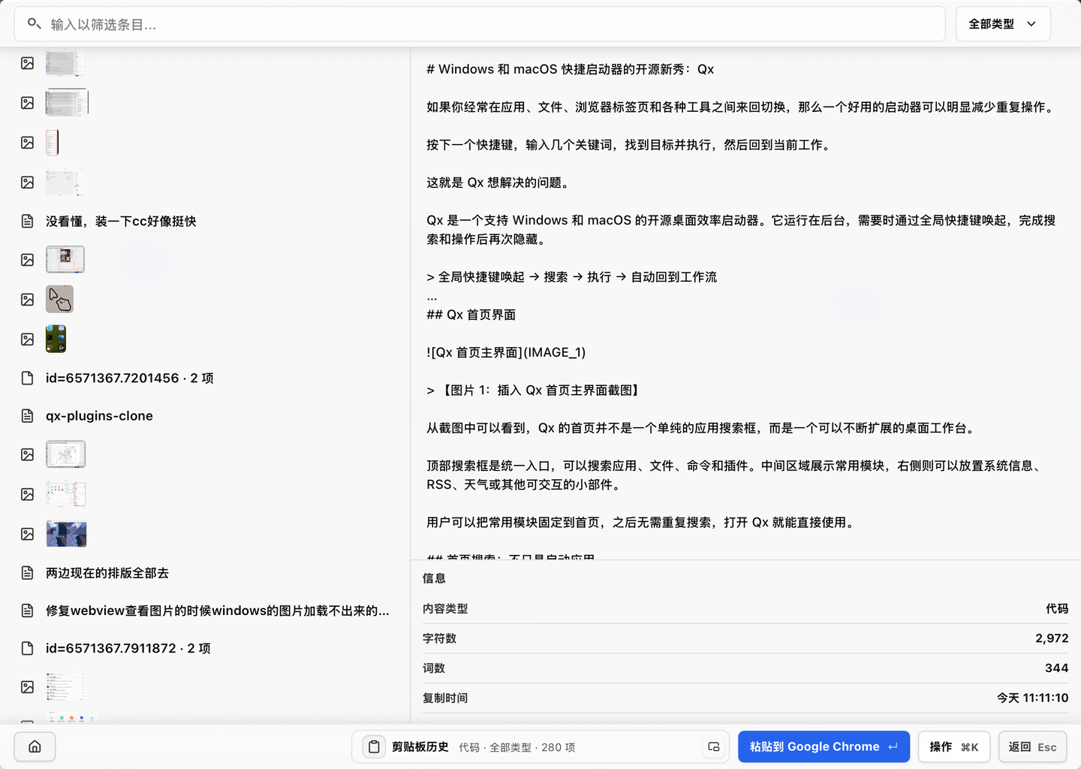Image resolution: width=1081 pixels, height=769 pixels.
Task: Click preview heading Windows 和 macOS 快捷启动器的开源新秀
Action: point(570,69)
